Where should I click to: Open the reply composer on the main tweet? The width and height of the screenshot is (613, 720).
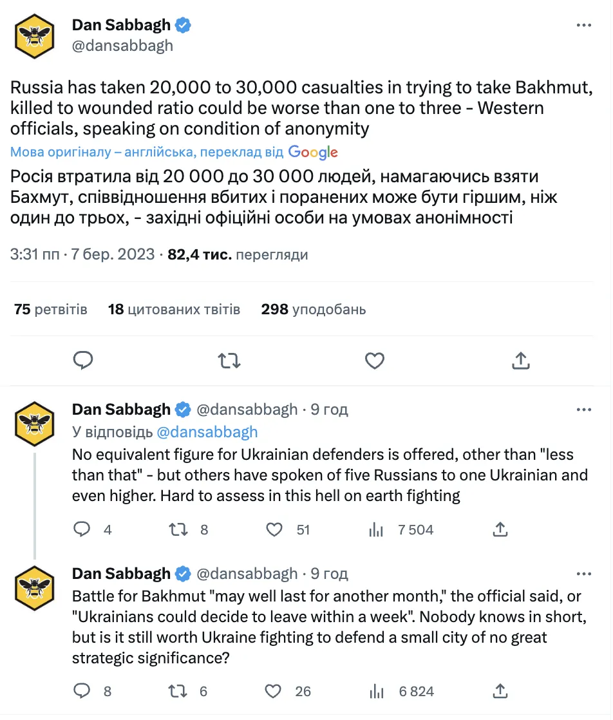83,361
